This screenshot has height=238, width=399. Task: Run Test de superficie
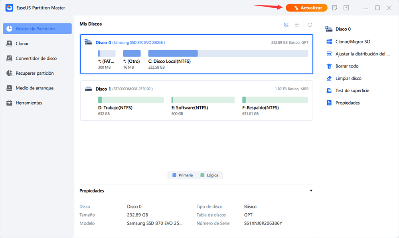[352, 90]
